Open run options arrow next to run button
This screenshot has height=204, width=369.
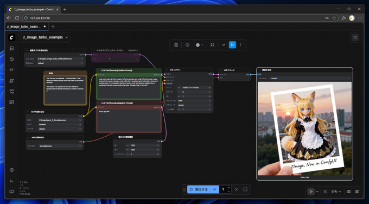point(214,189)
